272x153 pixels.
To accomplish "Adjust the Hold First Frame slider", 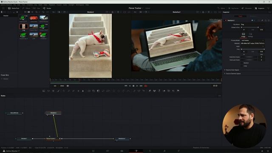I will point(249,57).
